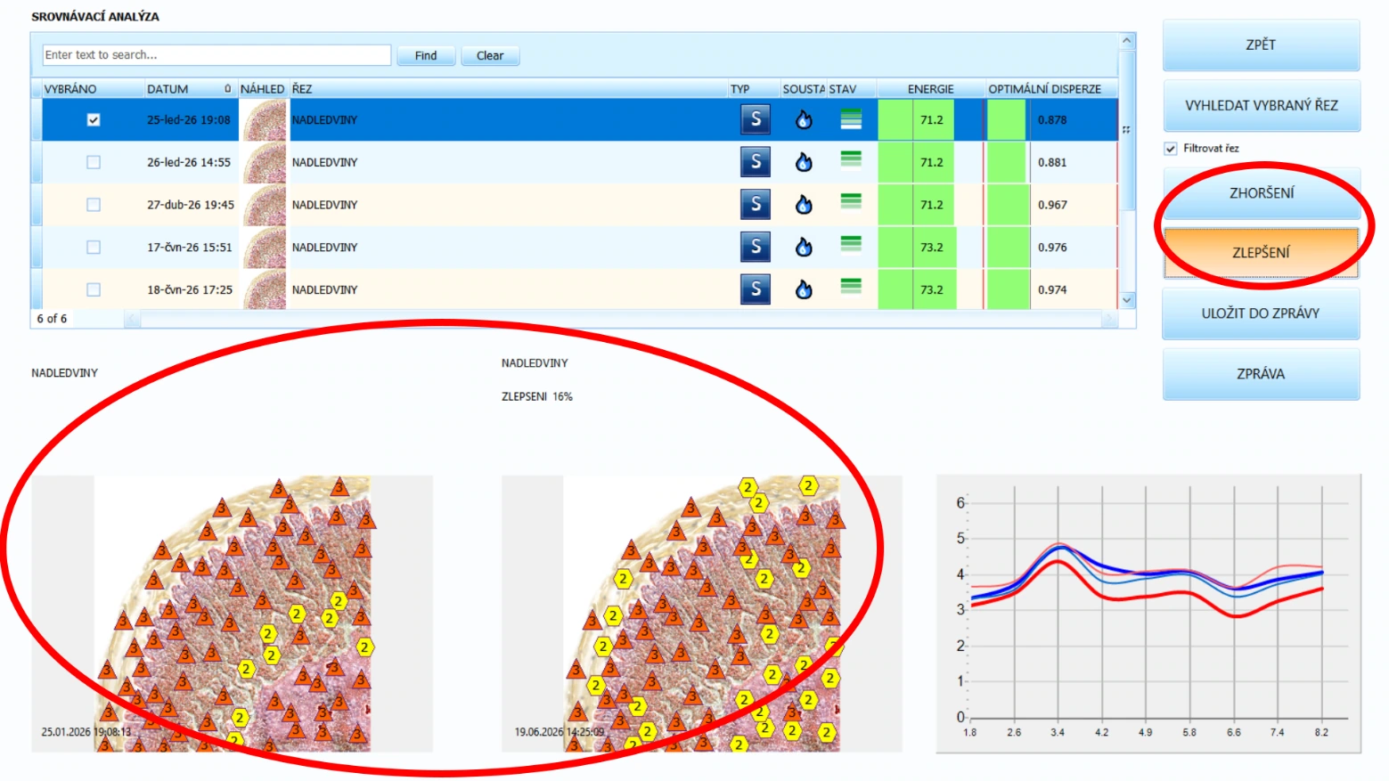Uncheck the 25-led-26 19:08 row checkbox
The image size is (1389, 781).
tap(94, 119)
